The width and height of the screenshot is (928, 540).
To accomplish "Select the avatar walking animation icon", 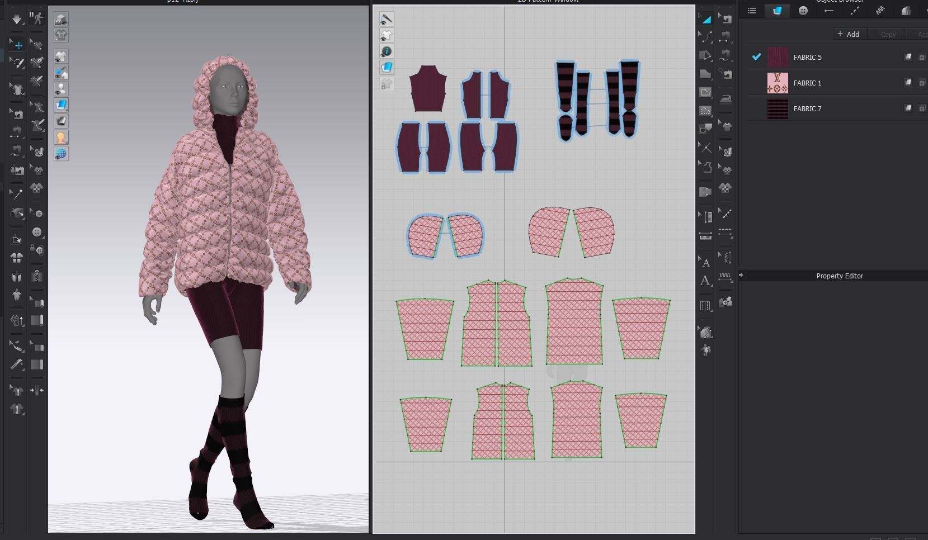I will [x=37, y=18].
